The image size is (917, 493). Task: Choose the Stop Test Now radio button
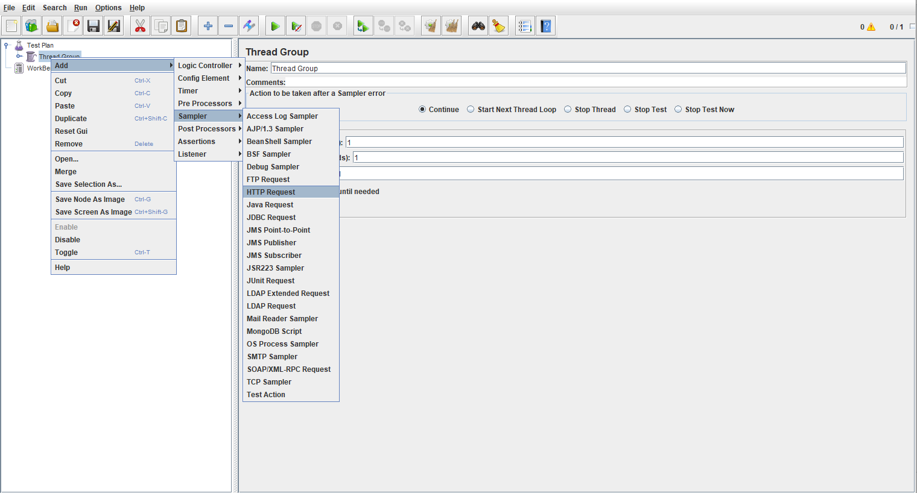coord(678,110)
